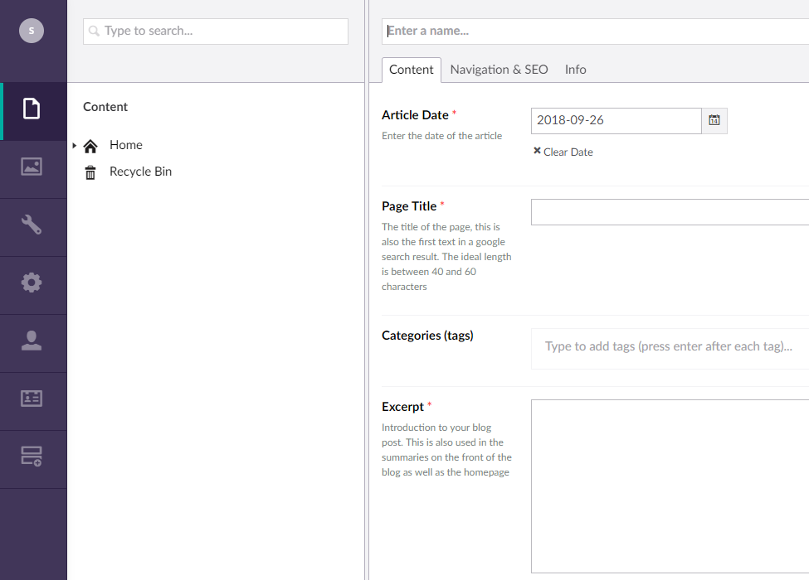Focus the Type to search field

216,31
